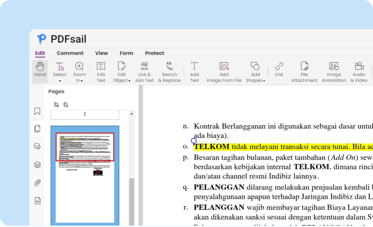The height and width of the screenshot is (227, 373).
Task: Click the File Attachment tool
Action: point(304,72)
